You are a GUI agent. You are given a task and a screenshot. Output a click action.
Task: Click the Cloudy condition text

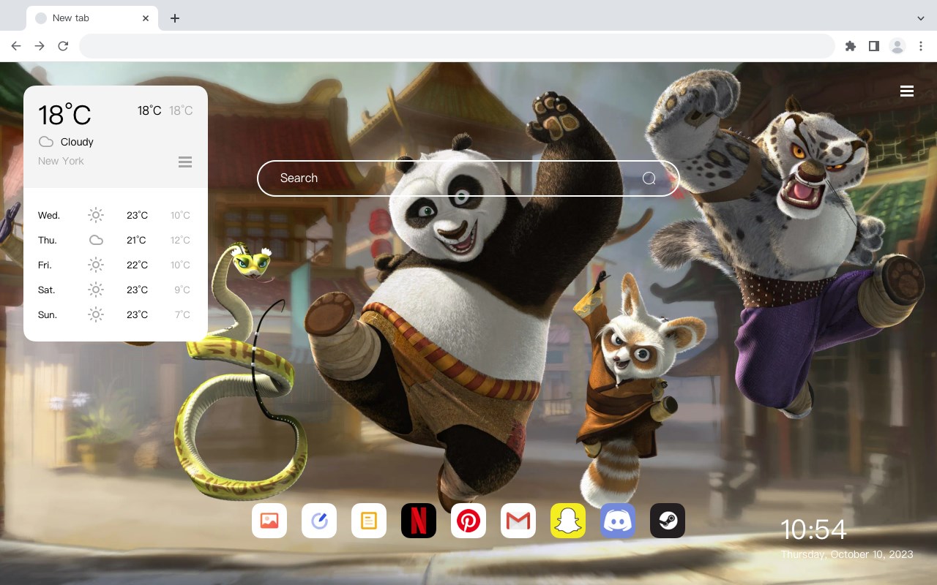[x=77, y=142]
